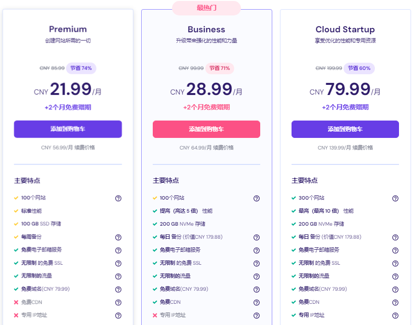Click help icon beside Cloud Startup 300个网站
412x325 pixels.
(395, 198)
